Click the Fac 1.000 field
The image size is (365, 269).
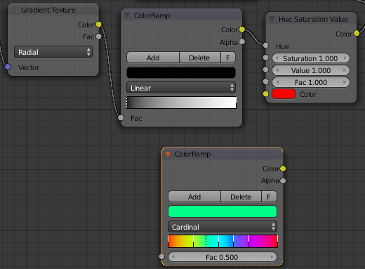click(311, 82)
